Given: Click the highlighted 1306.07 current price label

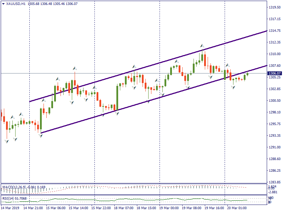Looking at the screenshot, I should (275, 73).
